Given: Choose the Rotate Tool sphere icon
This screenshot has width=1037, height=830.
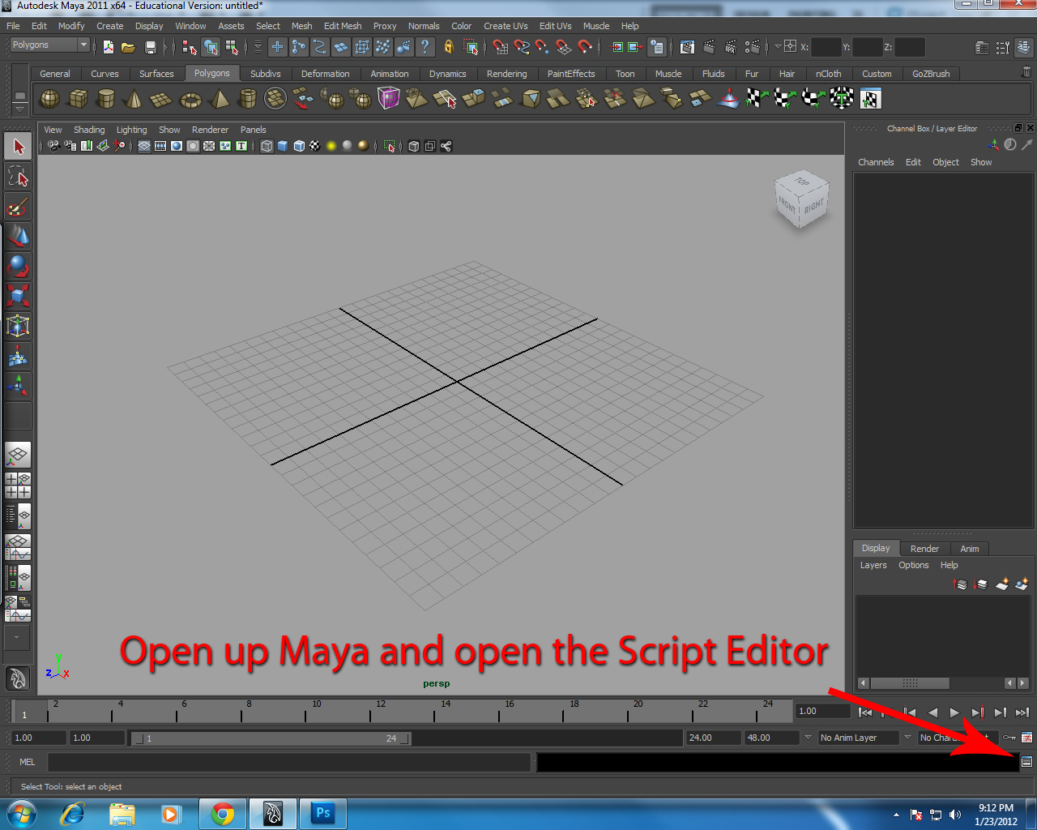Looking at the screenshot, I should [18, 266].
